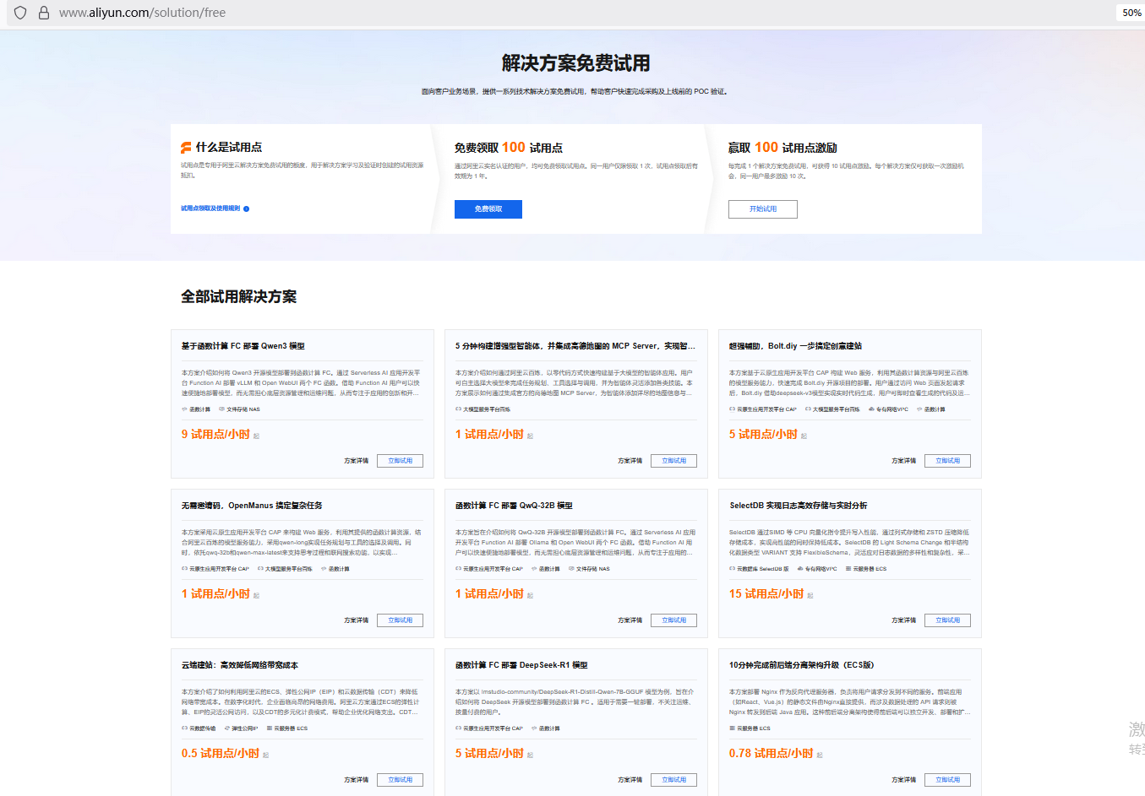Open the 云端建站 高效降低网络带宽成本 card title
Screen dimensions: 1145x796
click(239, 665)
